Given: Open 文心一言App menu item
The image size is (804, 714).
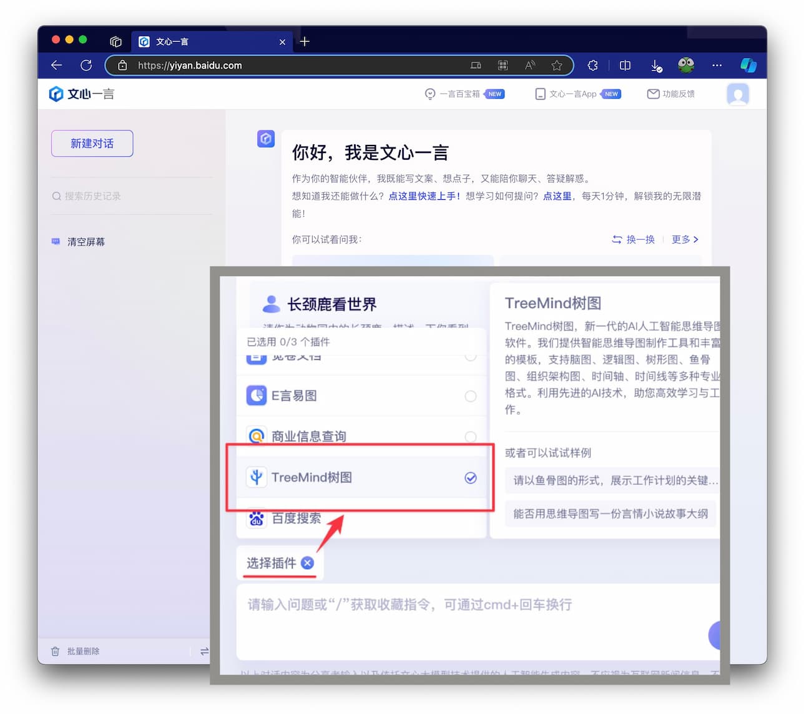Looking at the screenshot, I should pos(578,94).
